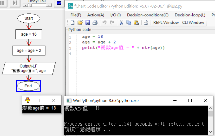Image resolution: width=215 pixels, height=136 pixels.
Task: Open the Decision-loop(L) menu
Action: pos(190,15)
